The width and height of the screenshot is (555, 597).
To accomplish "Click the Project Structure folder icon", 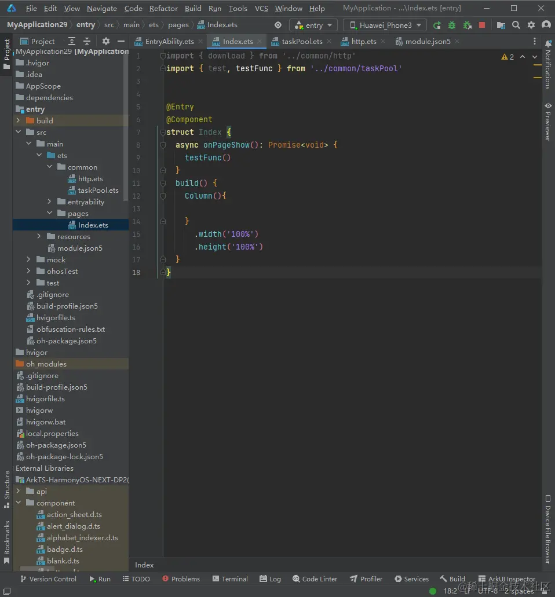I will tap(501, 25).
